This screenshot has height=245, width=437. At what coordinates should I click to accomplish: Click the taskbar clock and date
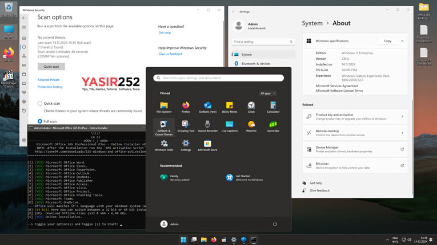pyautogui.click(x=420, y=240)
